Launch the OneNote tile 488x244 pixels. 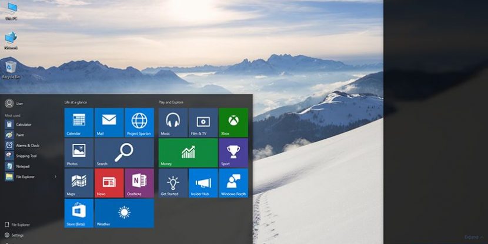tap(139, 183)
